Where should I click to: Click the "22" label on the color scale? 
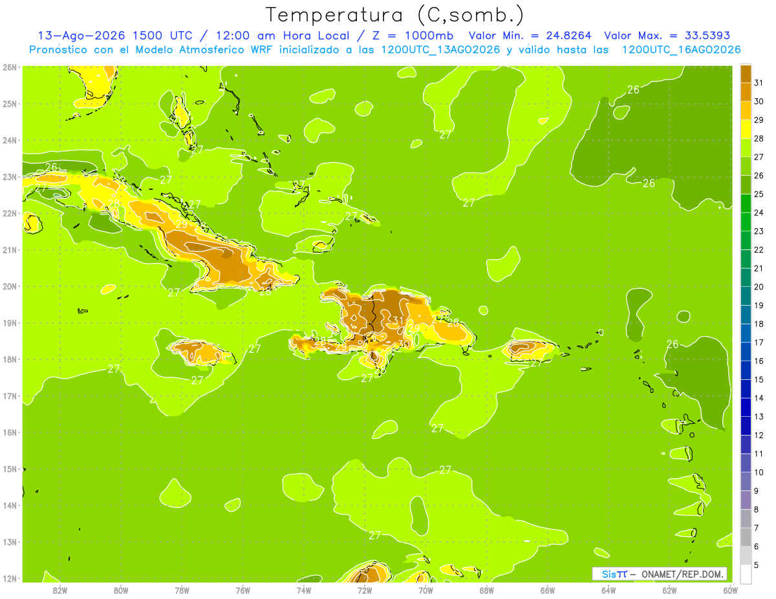(759, 249)
